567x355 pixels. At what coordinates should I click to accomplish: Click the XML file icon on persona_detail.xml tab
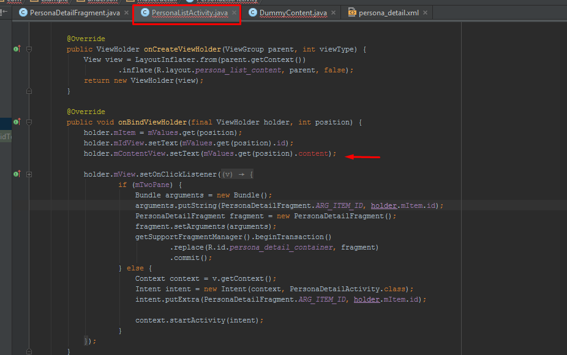(x=352, y=12)
